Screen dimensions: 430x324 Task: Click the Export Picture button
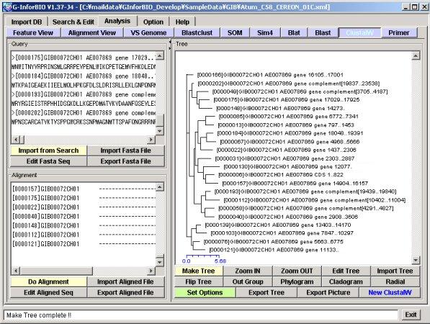point(328,292)
